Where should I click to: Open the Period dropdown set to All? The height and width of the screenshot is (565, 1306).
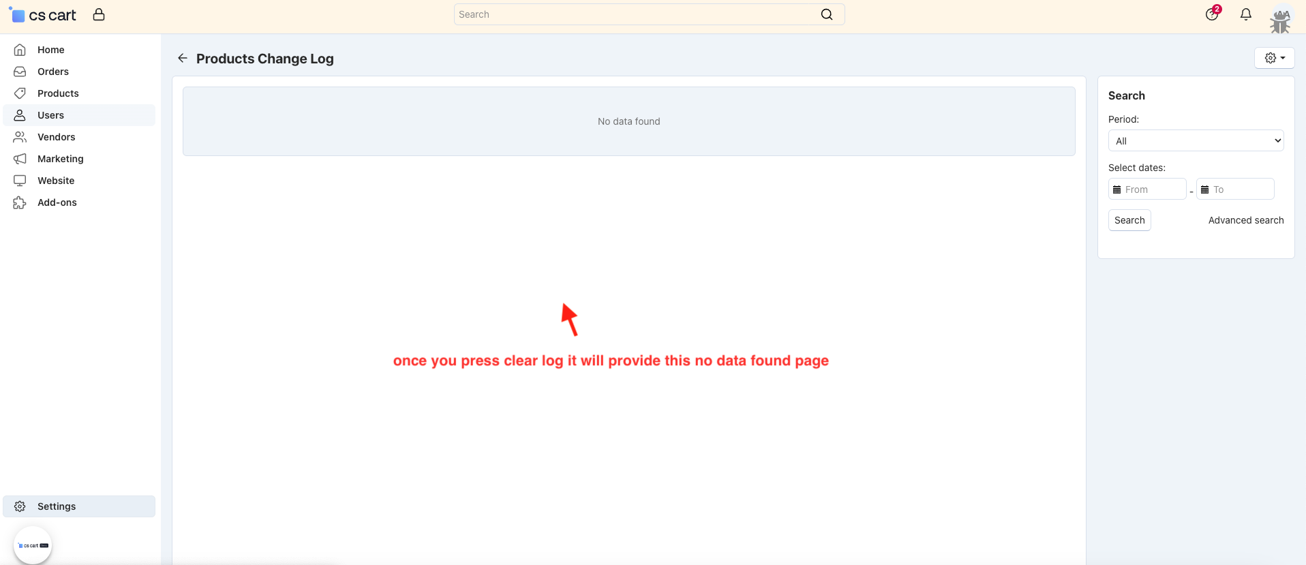tap(1196, 140)
